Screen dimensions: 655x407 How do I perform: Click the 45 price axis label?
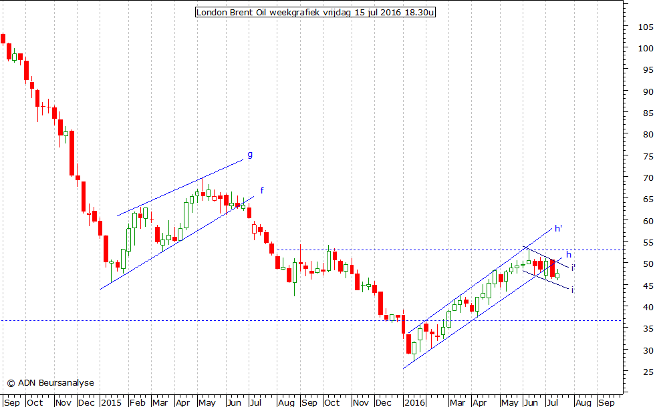point(648,286)
